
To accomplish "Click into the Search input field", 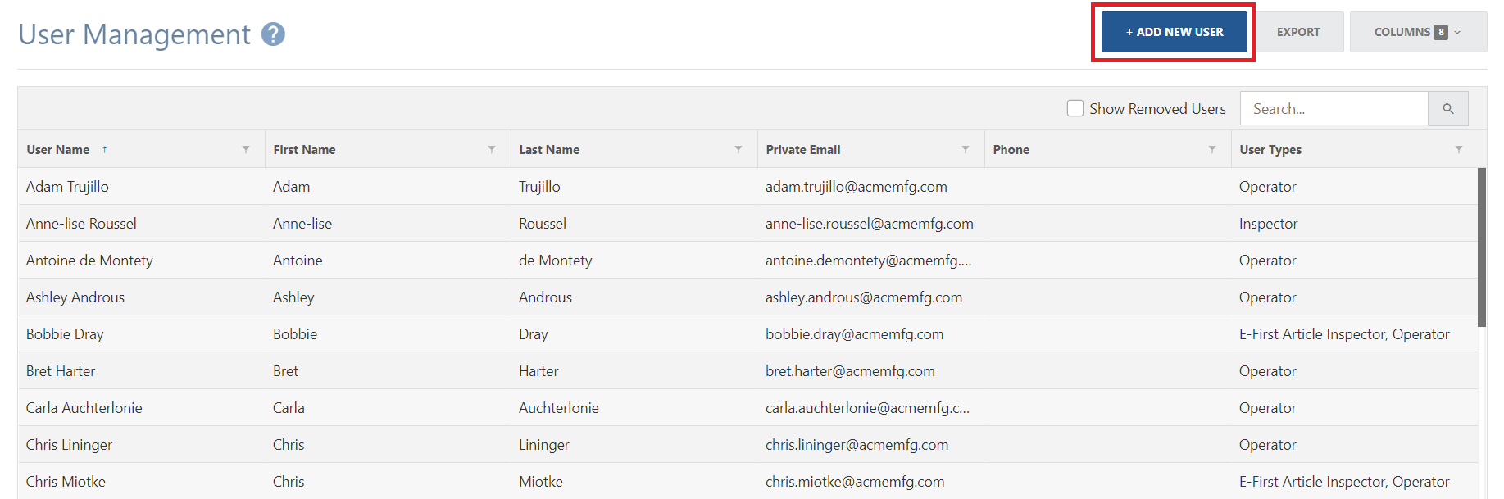I will [1334, 109].
